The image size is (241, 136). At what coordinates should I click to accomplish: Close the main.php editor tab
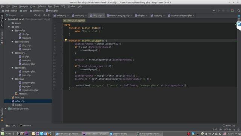(x=86, y=15)
